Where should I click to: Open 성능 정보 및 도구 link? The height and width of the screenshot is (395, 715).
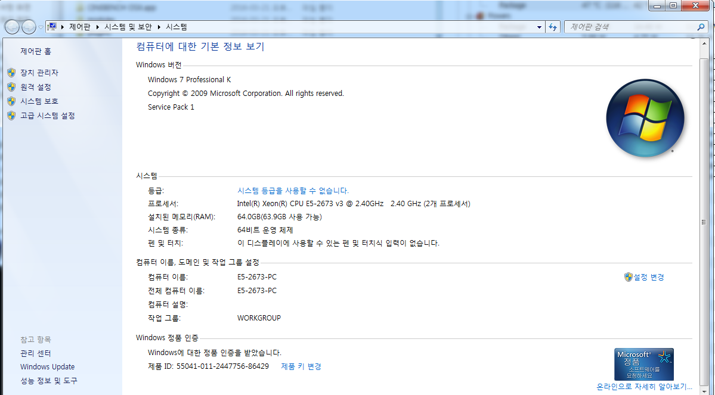[49, 381]
